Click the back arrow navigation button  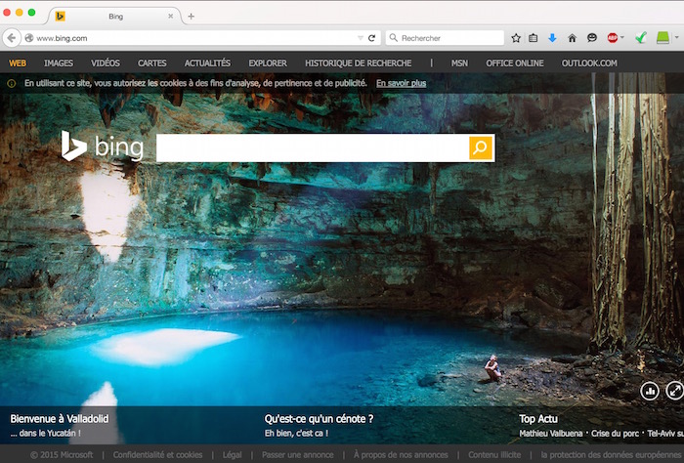pyautogui.click(x=12, y=38)
